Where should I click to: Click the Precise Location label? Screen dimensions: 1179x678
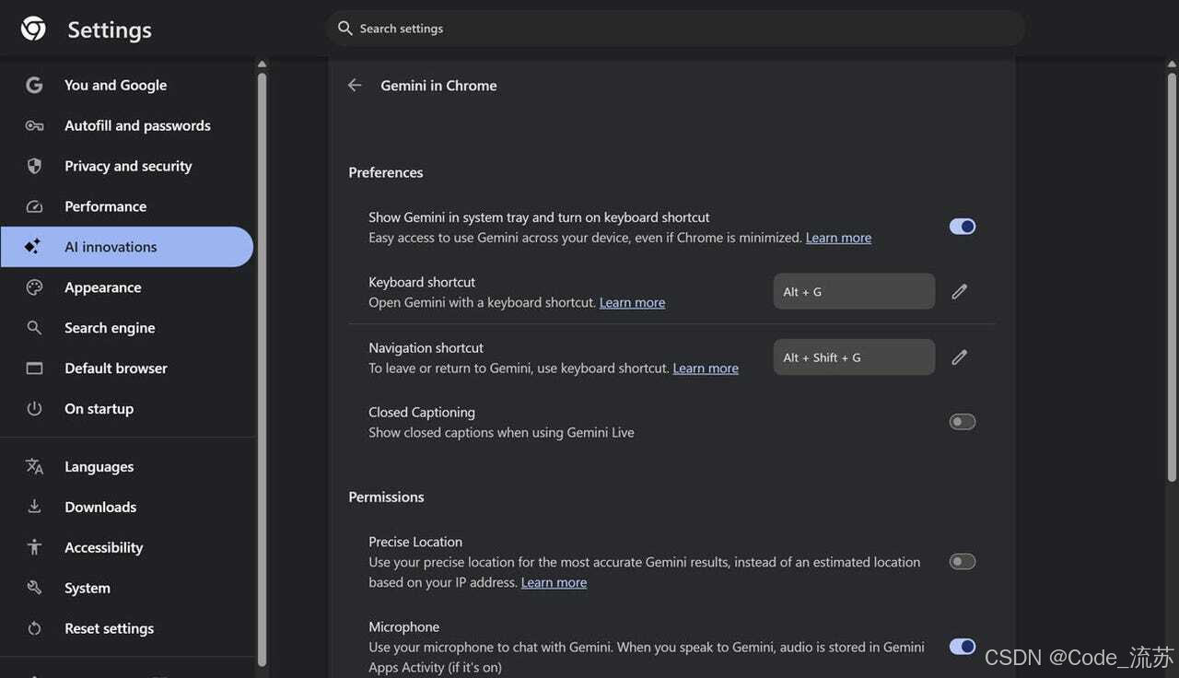415,542
